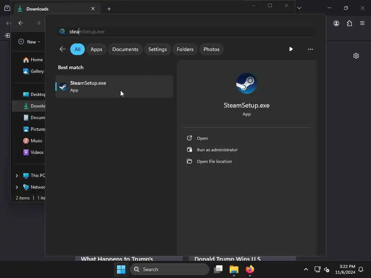Click the Run as administrator shield icon
The image size is (371, 278).
(x=189, y=149)
